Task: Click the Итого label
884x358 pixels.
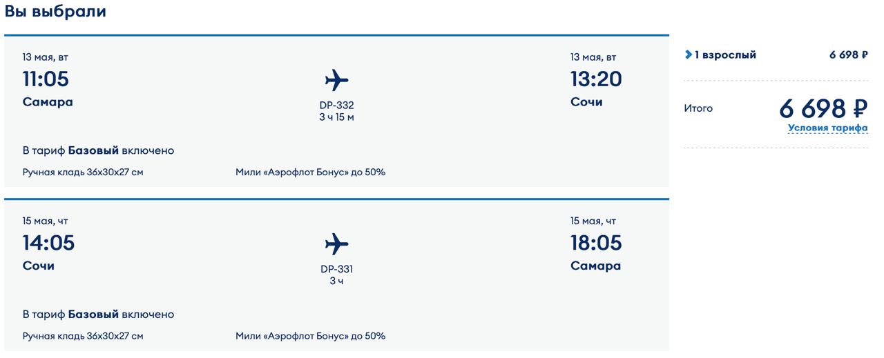Action: pyautogui.click(x=698, y=108)
